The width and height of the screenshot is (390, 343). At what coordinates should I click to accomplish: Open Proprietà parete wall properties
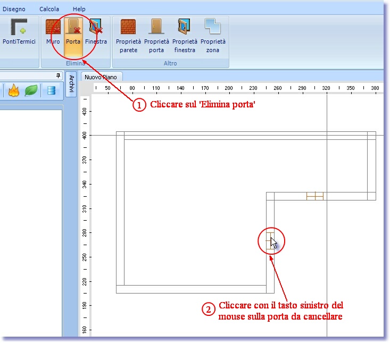tap(128, 36)
